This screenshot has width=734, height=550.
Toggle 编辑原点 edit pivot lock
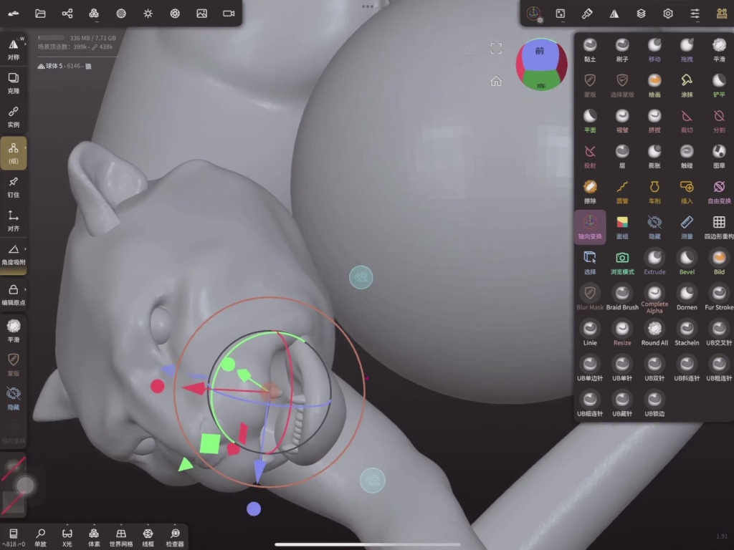point(14,294)
